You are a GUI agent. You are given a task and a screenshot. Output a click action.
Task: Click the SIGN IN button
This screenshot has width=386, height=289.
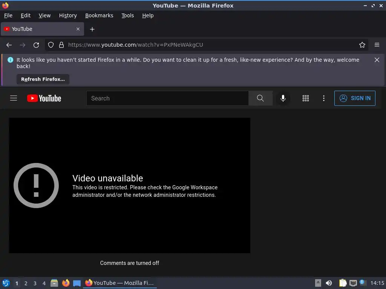tap(355, 98)
